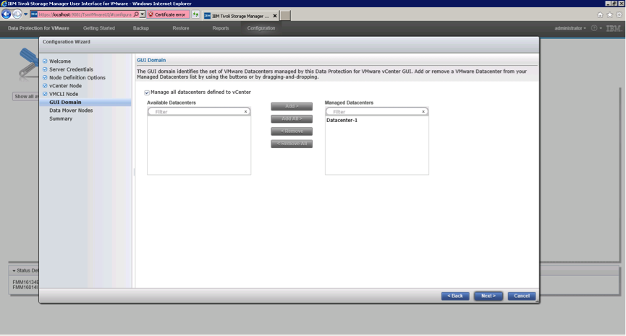
Task: Select Datacenter-1 in Managed Datacenters
Action: (x=342, y=121)
